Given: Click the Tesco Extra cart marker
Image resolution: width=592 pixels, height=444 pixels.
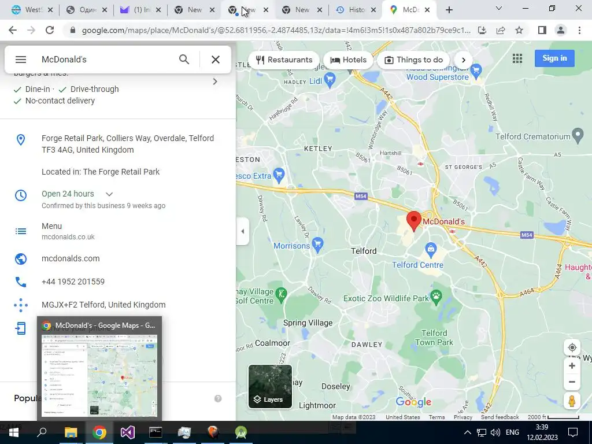Looking at the screenshot, I should pyautogui.click(x=279, y=175).
